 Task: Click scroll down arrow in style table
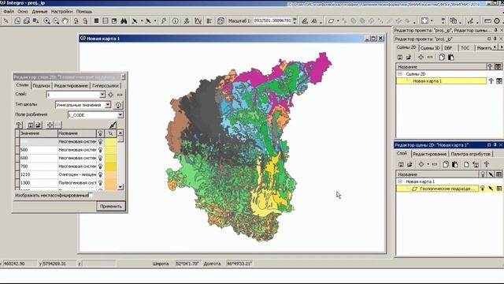(120, 187)
